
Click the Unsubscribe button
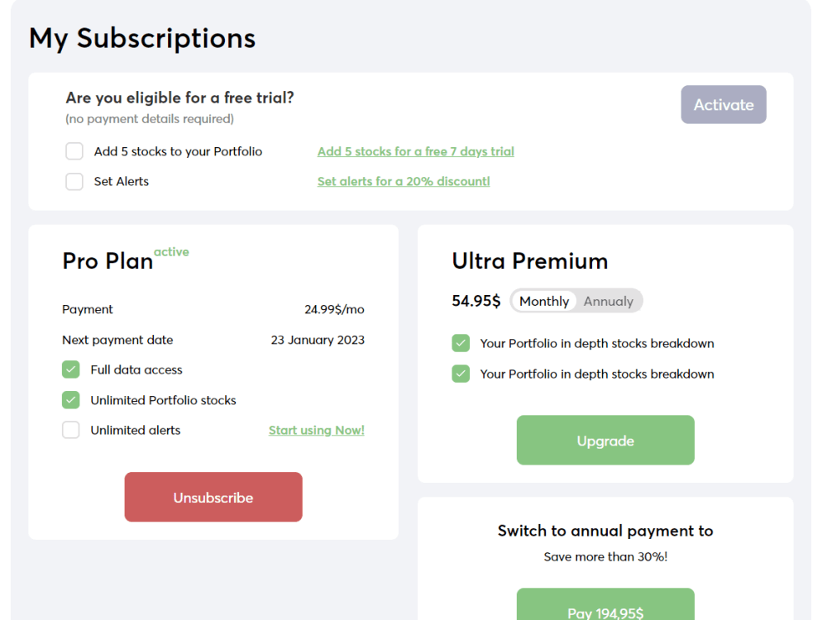click(213, 497)
